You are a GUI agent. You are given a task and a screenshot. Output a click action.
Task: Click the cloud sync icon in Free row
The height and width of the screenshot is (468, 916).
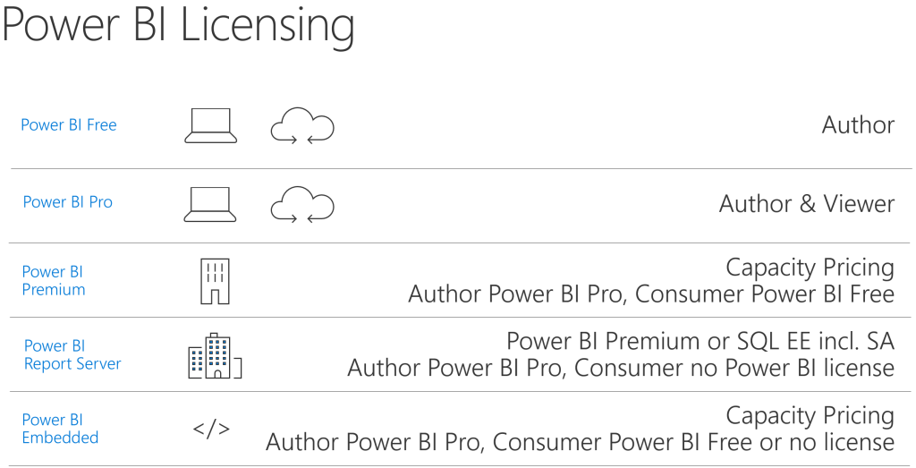tap(301, 127)
